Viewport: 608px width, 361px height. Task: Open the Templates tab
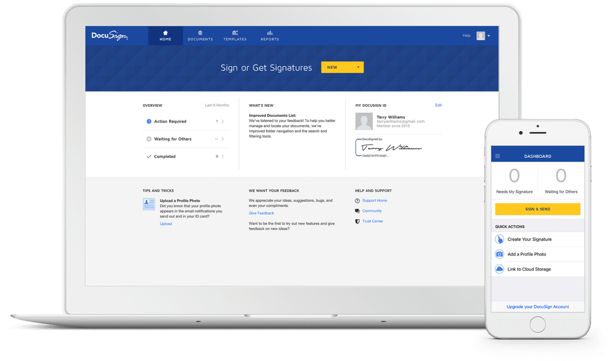[x=235, y=36]
